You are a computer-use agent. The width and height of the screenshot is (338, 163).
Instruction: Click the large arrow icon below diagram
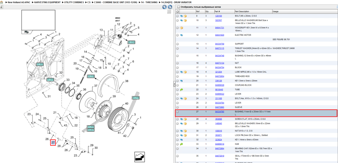[139, 157]
